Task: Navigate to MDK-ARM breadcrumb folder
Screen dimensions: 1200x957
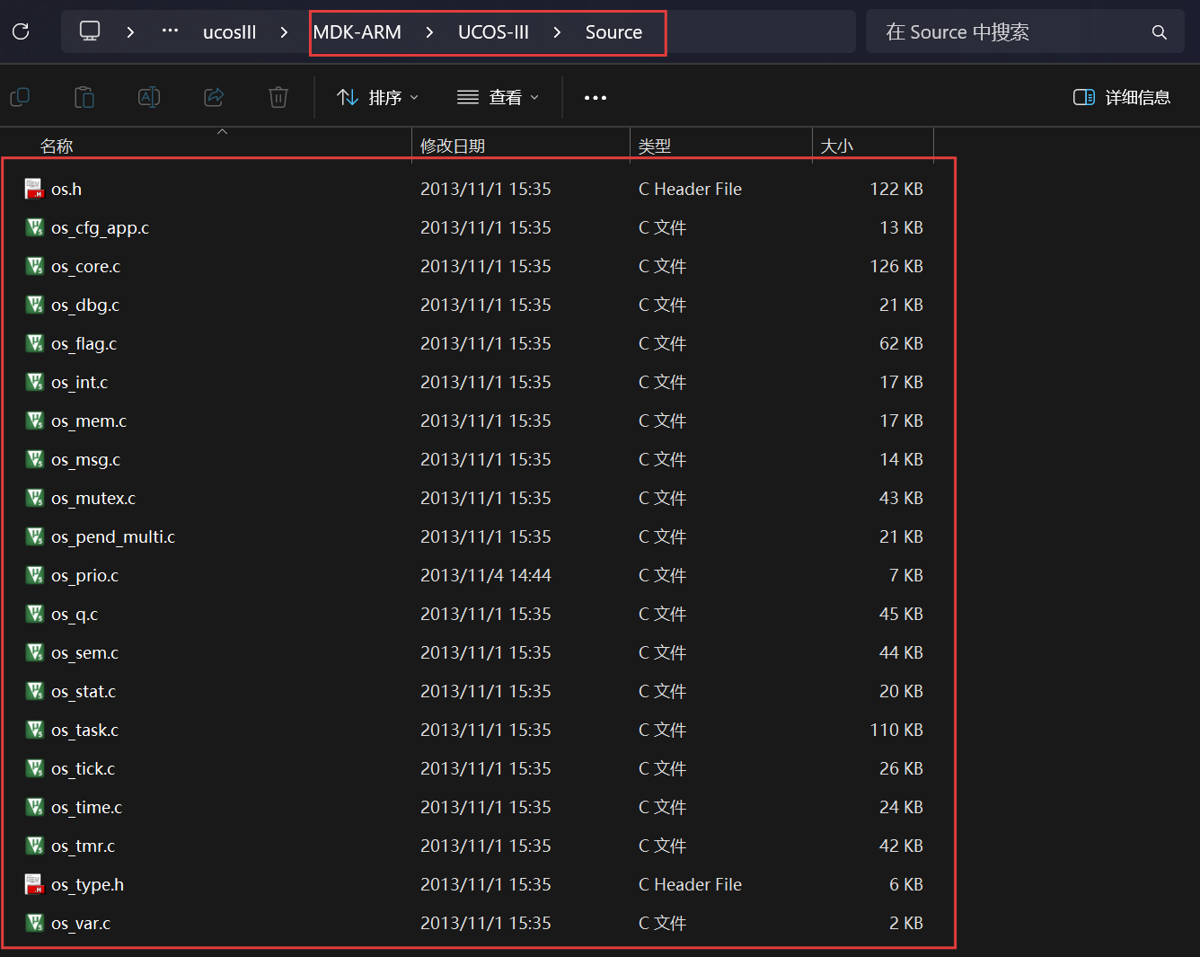Action: coord(357,32)
